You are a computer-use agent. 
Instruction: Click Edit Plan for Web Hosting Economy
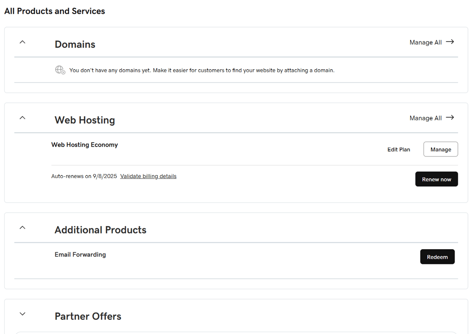point(399,149)
